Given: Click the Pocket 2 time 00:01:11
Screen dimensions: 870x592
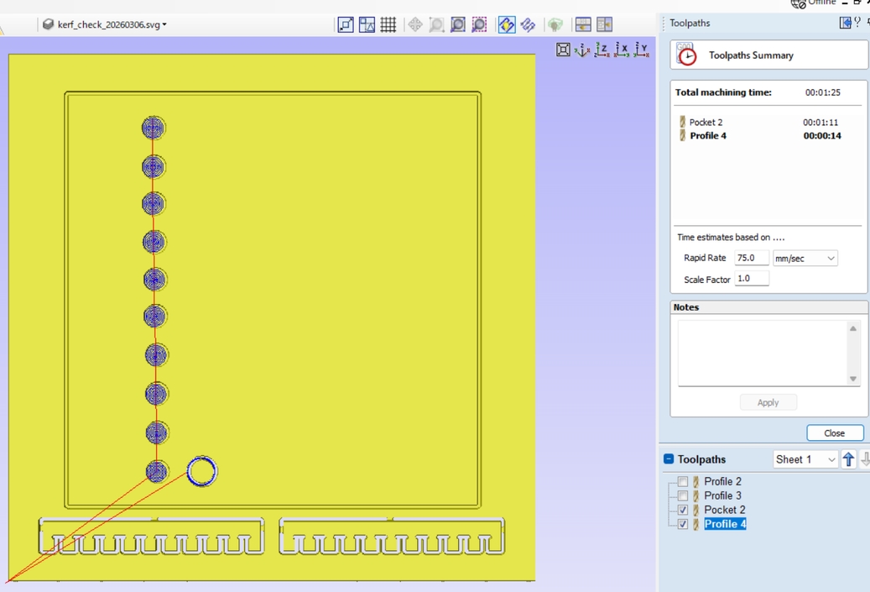Looking at the screenshot, I should (821, 122).
